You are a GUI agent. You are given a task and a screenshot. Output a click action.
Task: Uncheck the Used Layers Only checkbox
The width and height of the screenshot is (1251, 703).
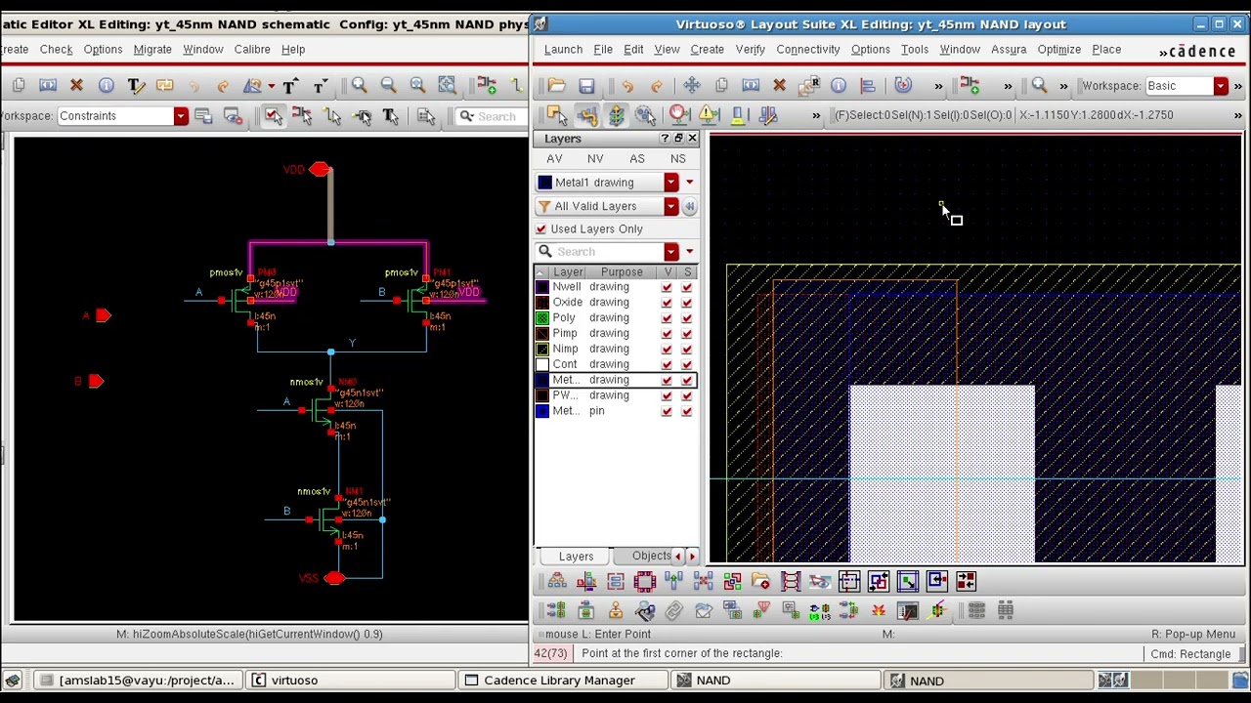click(x=540, y=228)
